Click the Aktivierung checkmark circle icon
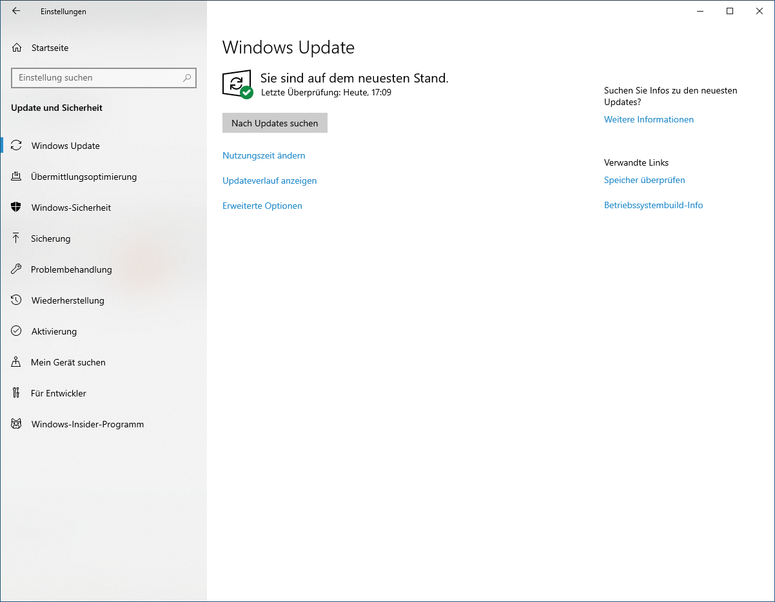 17,331
